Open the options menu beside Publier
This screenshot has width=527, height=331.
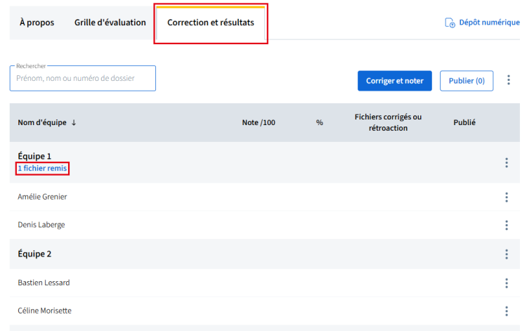point(509,80)
